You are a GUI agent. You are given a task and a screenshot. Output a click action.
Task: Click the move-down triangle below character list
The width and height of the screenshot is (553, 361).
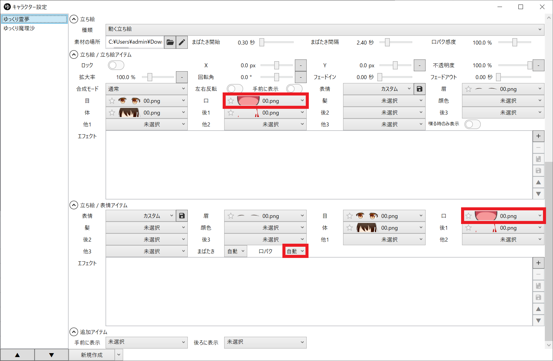click(x=51, y=355)
